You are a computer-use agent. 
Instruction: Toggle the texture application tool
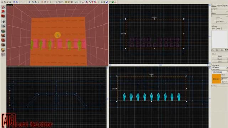(x=3, y=31)
